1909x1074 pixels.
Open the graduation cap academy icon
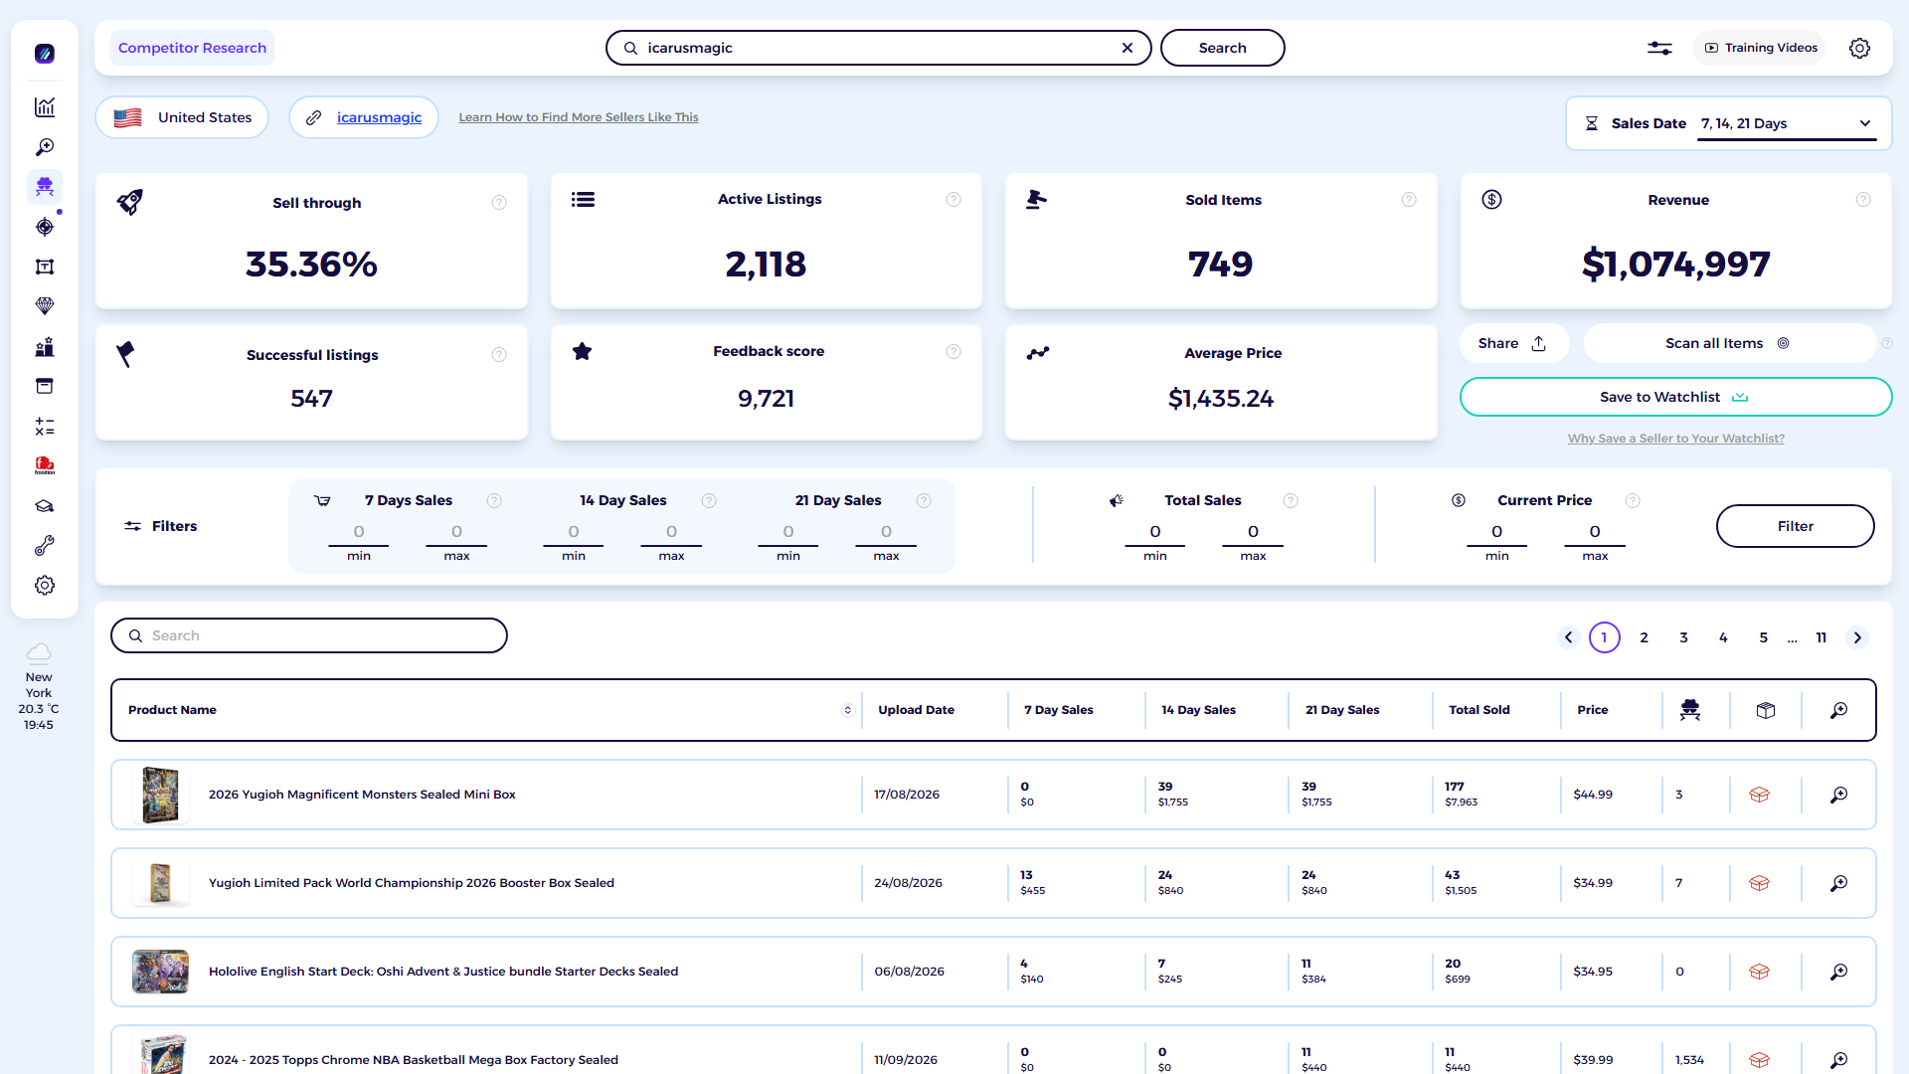(x=45, y=506)
